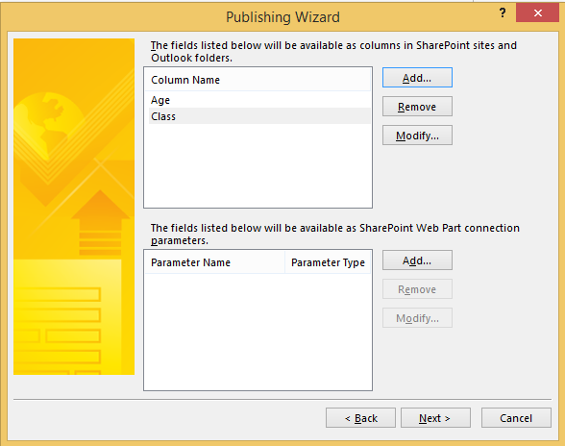The height and width of the screenshot is (446, 565).
Task: Click blank space below Class in column list
Action: click(x=258, y=166)
